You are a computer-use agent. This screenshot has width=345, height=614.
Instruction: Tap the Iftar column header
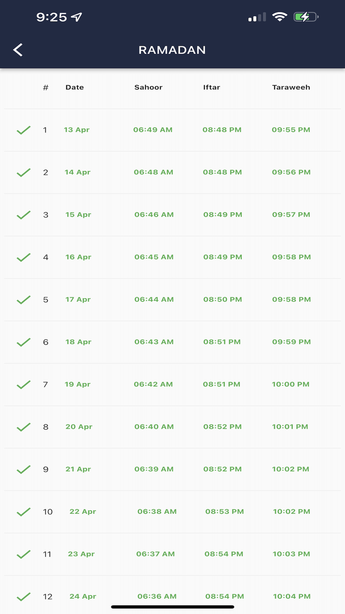(x=212, y=87)
